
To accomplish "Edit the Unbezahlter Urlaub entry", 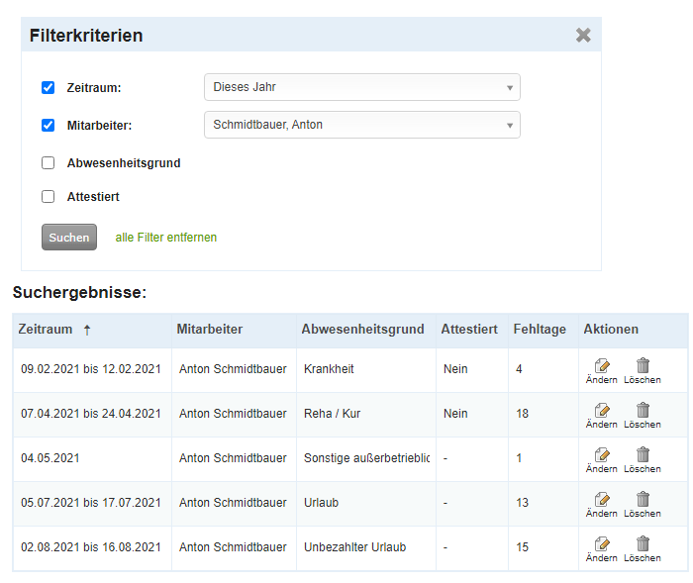I will pos(602,549).
